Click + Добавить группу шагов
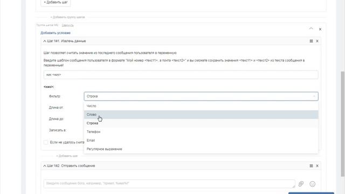The image size is (345, 194). click(67, 17)
